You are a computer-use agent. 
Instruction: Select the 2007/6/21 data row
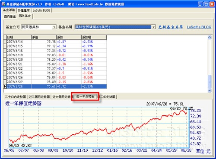click(x=57, y=64)
